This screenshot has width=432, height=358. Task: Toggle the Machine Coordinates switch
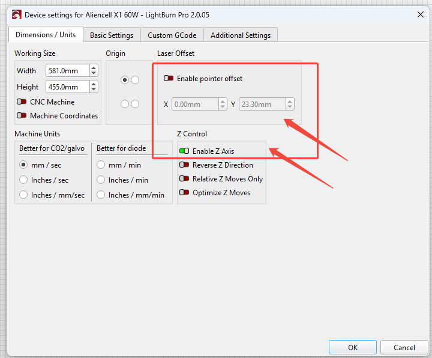click(x=22, y=115)
